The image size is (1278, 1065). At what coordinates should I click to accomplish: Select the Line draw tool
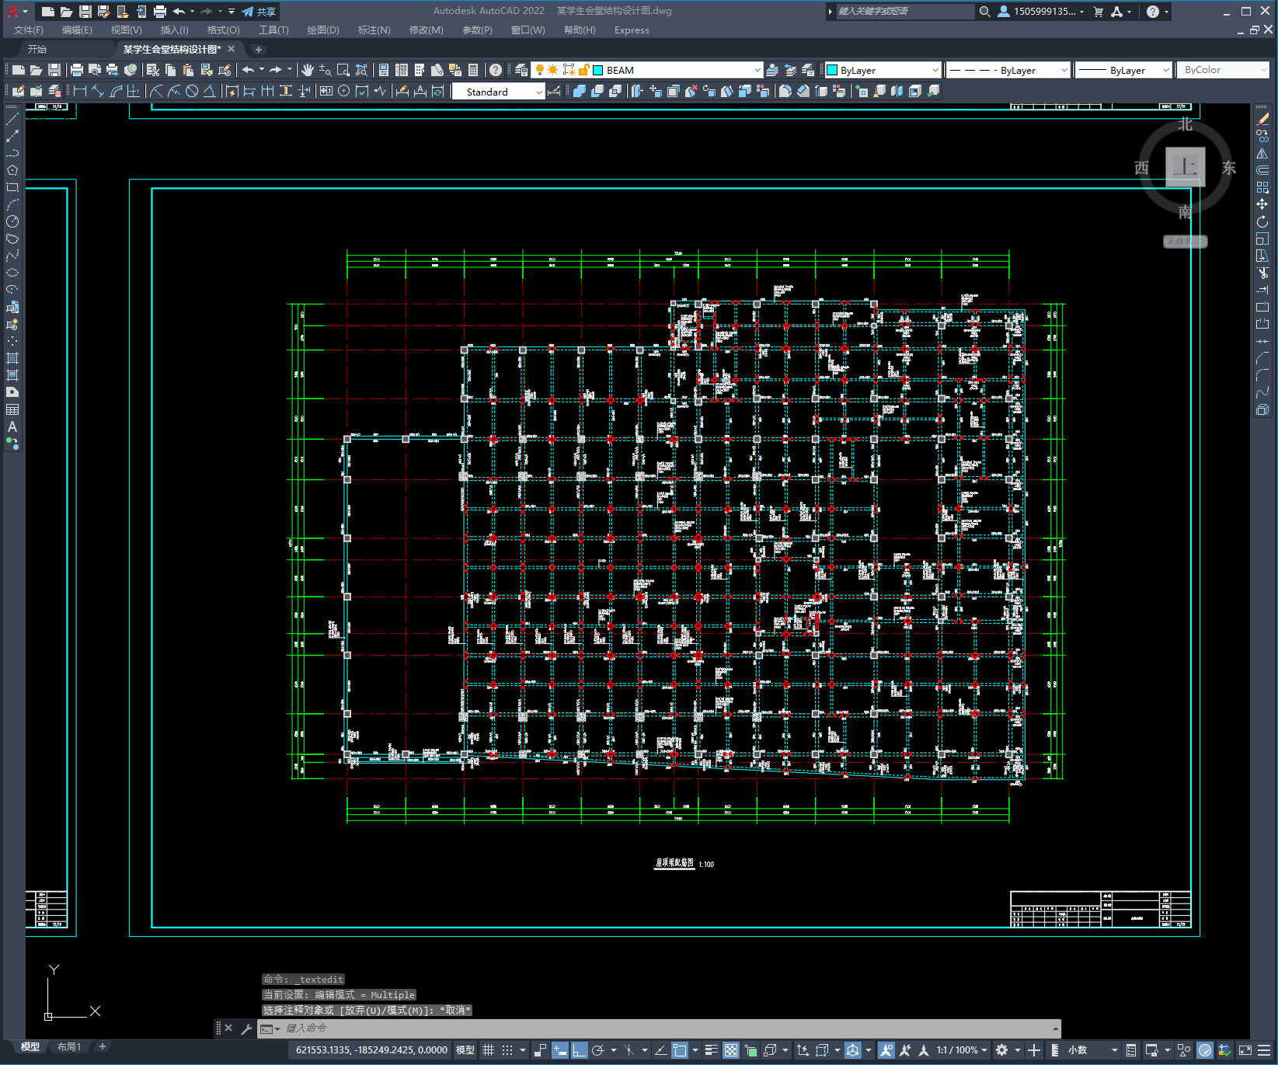tap(12, 119)
